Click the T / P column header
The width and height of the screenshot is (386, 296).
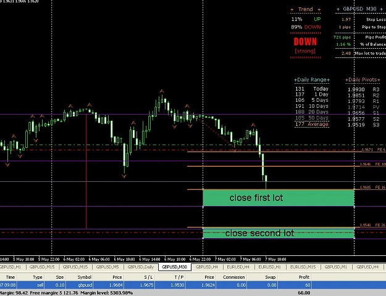(179, 277)
